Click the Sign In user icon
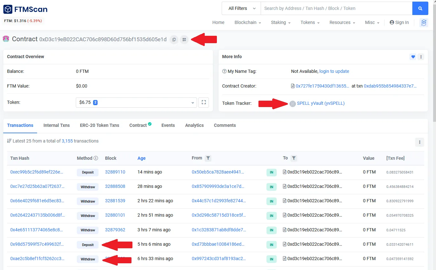436x270 pixels. [392, 22]
